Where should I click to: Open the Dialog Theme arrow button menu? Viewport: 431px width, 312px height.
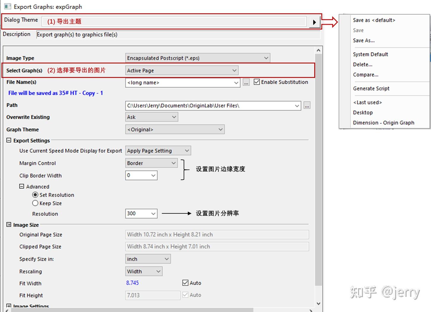[314, 22]
